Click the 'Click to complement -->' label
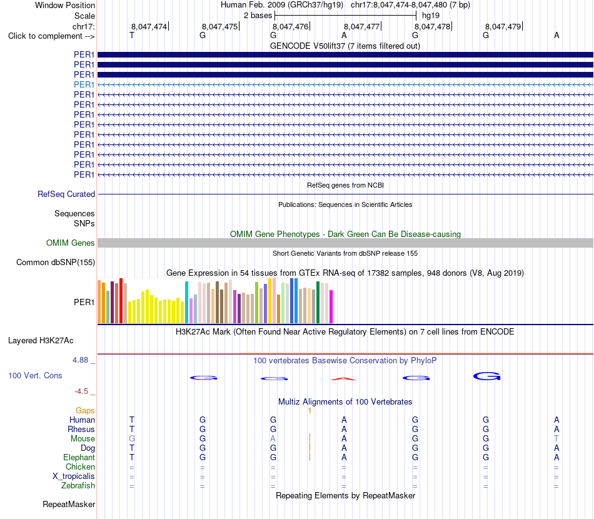Viewport: 594px width, 519px height. coord(51,36)
